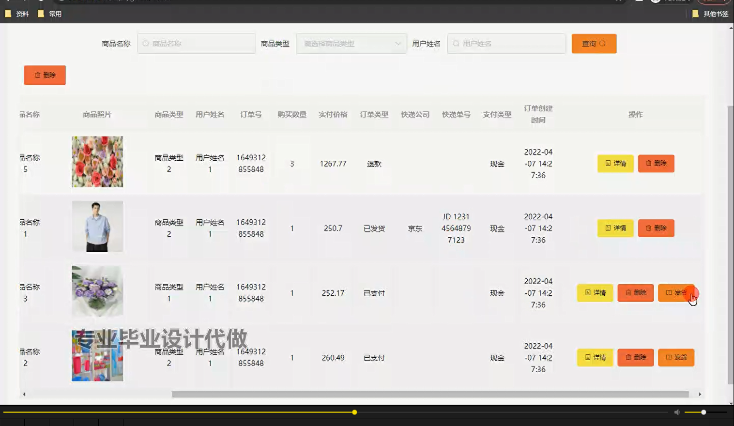734x426 pixels.
Task: Click the search icon inside the 商品名称 field
Action: tap(146, 44)
